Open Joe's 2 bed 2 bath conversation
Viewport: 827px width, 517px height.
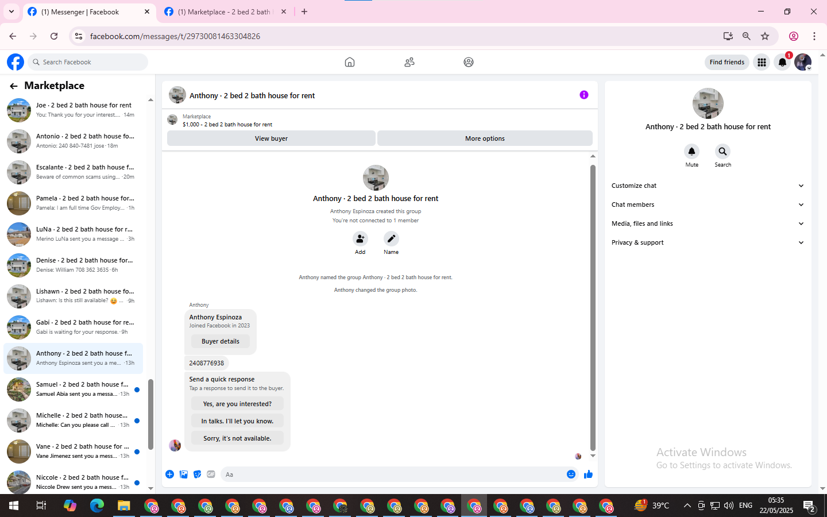(x=73, y=110)
